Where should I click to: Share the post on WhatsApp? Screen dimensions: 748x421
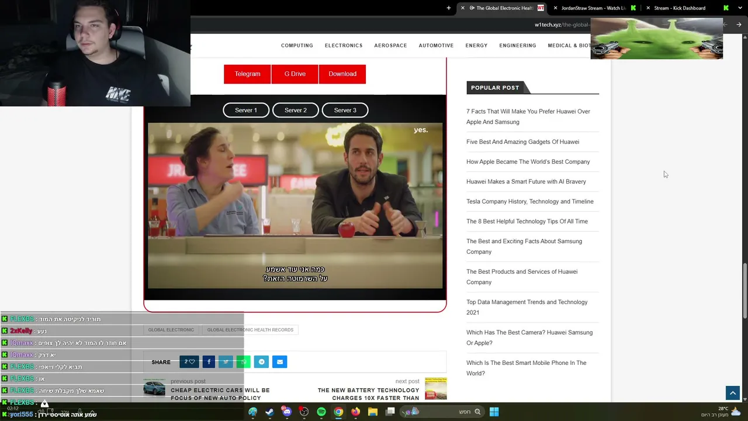pos(244,362)
